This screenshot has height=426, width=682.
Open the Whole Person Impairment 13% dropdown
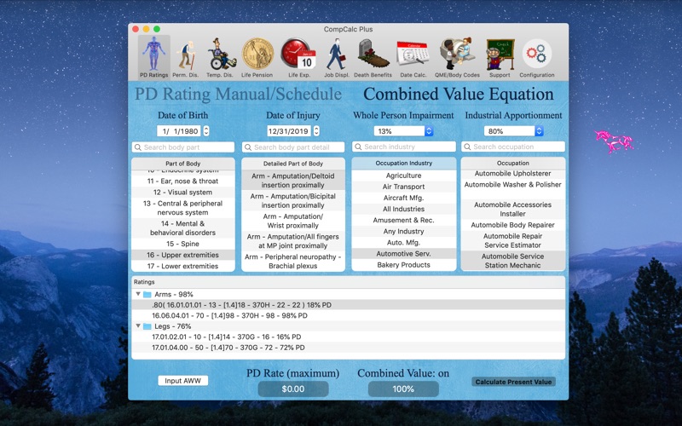tap(403, 131)
